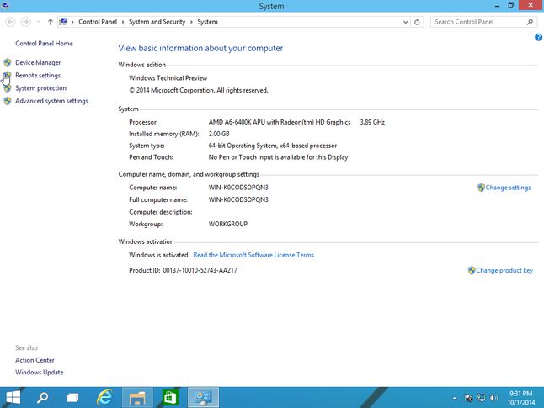Open System protection link

pyautogui.click(x=40, y=88)
